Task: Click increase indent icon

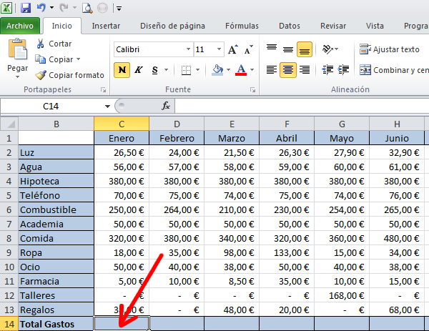Action: tap(343, 70)
